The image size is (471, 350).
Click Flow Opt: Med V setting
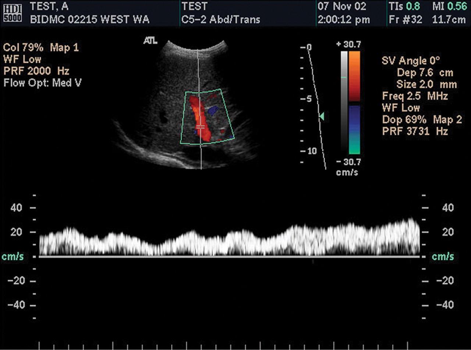tap(43, 83)
